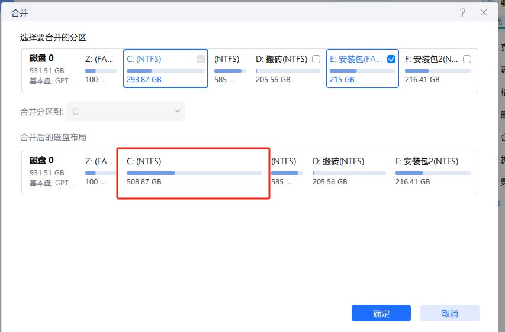Click the C: (NTFS) 293.87 GB checkbox

[x=201, y=59]
